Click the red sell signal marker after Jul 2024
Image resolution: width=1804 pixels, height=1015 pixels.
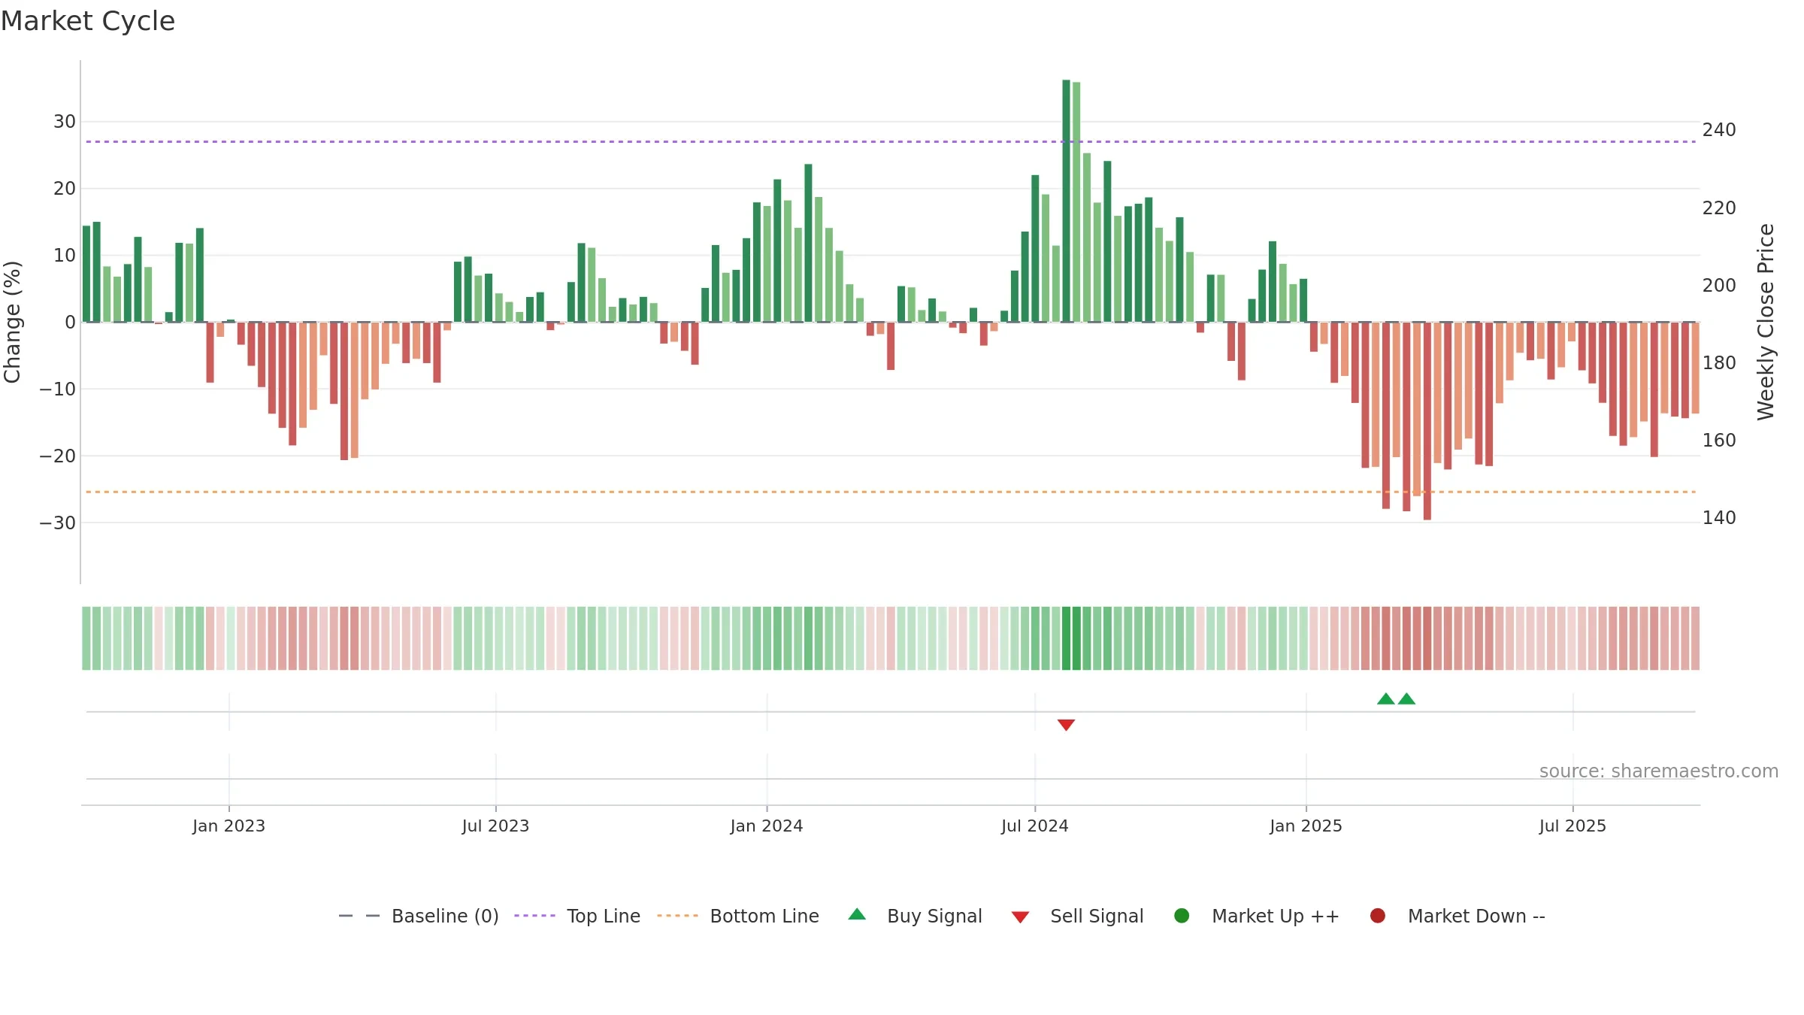point(1066,725)
